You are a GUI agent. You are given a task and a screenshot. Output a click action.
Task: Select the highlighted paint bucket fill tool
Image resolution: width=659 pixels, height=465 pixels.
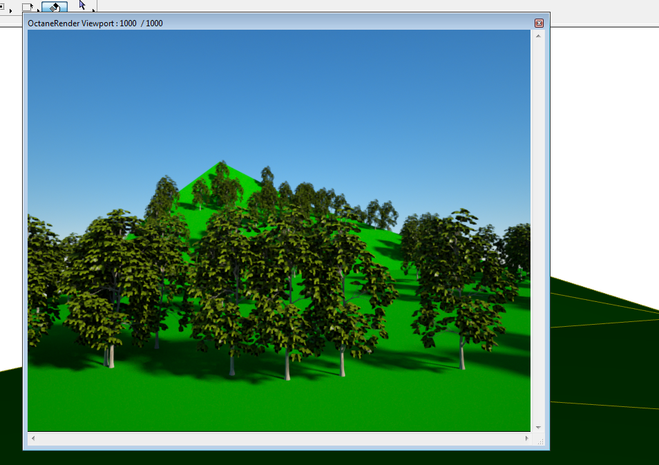pos(54,7)
